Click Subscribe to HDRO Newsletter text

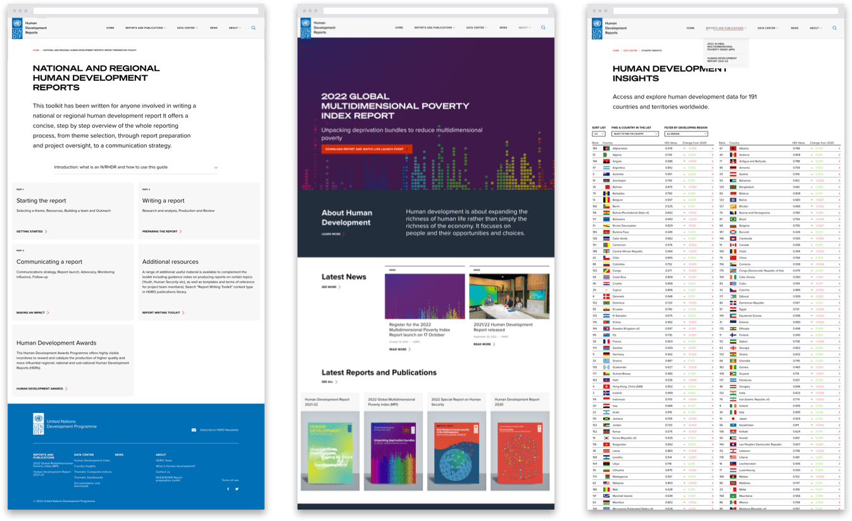point(220,430)
